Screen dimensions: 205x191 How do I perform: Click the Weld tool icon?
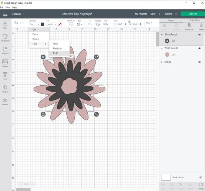coord(172,184)
